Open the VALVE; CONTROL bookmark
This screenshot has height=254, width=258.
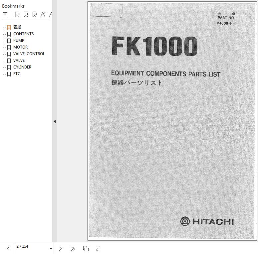coord(29,54)
